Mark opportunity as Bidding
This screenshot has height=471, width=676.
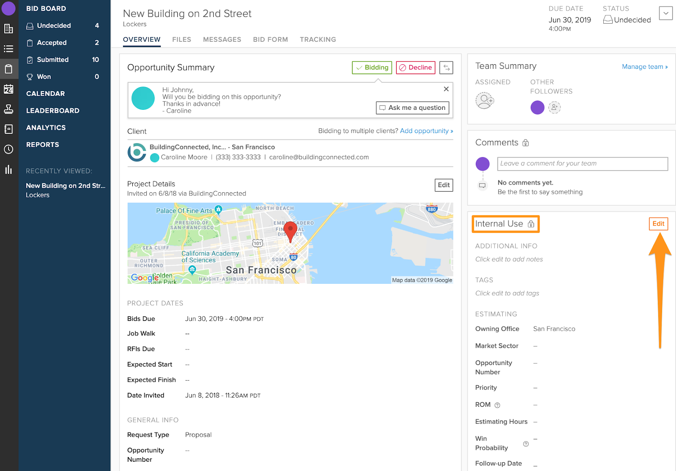tap(372, 68)
